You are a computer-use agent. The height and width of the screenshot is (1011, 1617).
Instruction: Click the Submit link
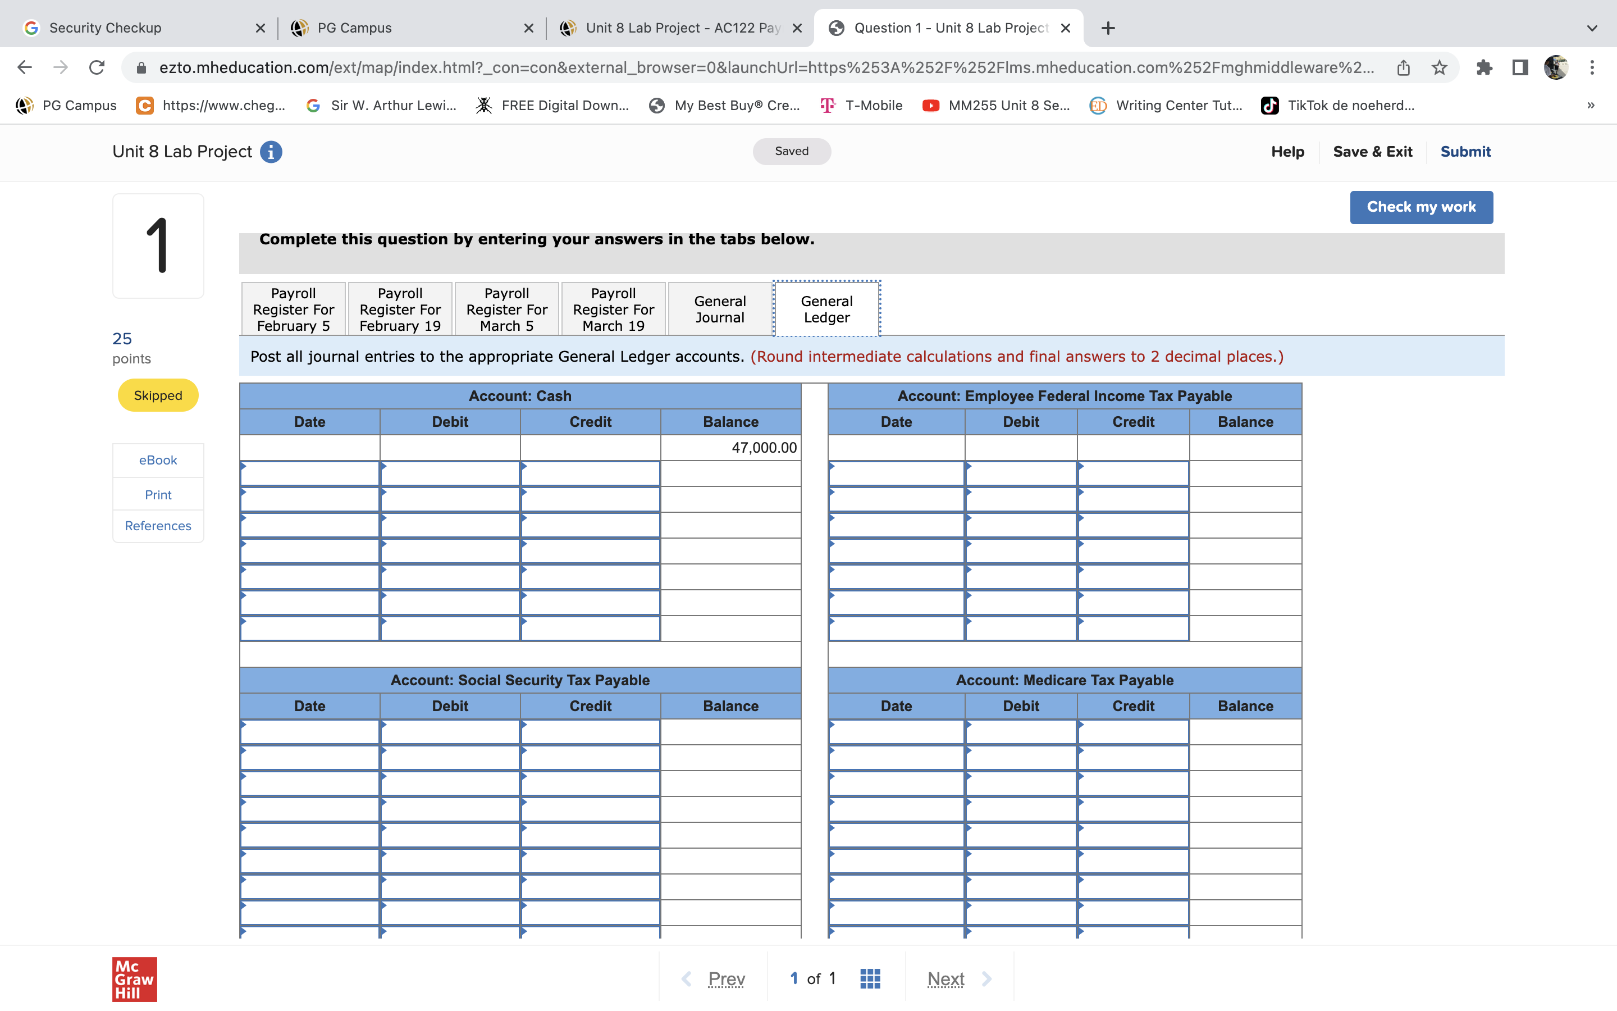click(x=1465, y=152)
